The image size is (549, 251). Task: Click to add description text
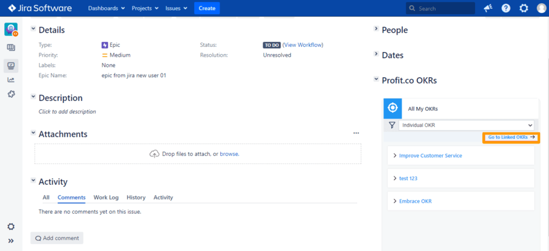(x=67, y=112)
